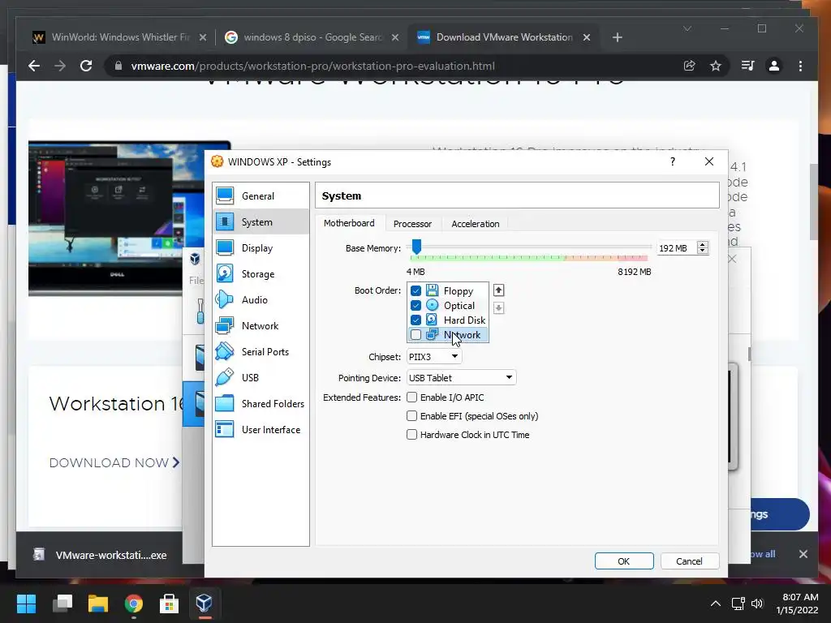Open General settings category
This screenshot has width=831, height=623.
tap(260, 196)
